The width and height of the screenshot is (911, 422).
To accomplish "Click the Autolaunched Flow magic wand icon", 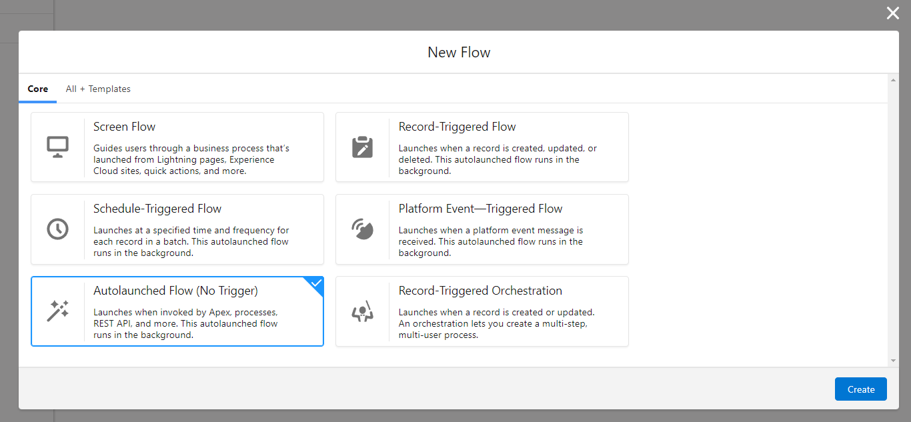I will 57,311.
